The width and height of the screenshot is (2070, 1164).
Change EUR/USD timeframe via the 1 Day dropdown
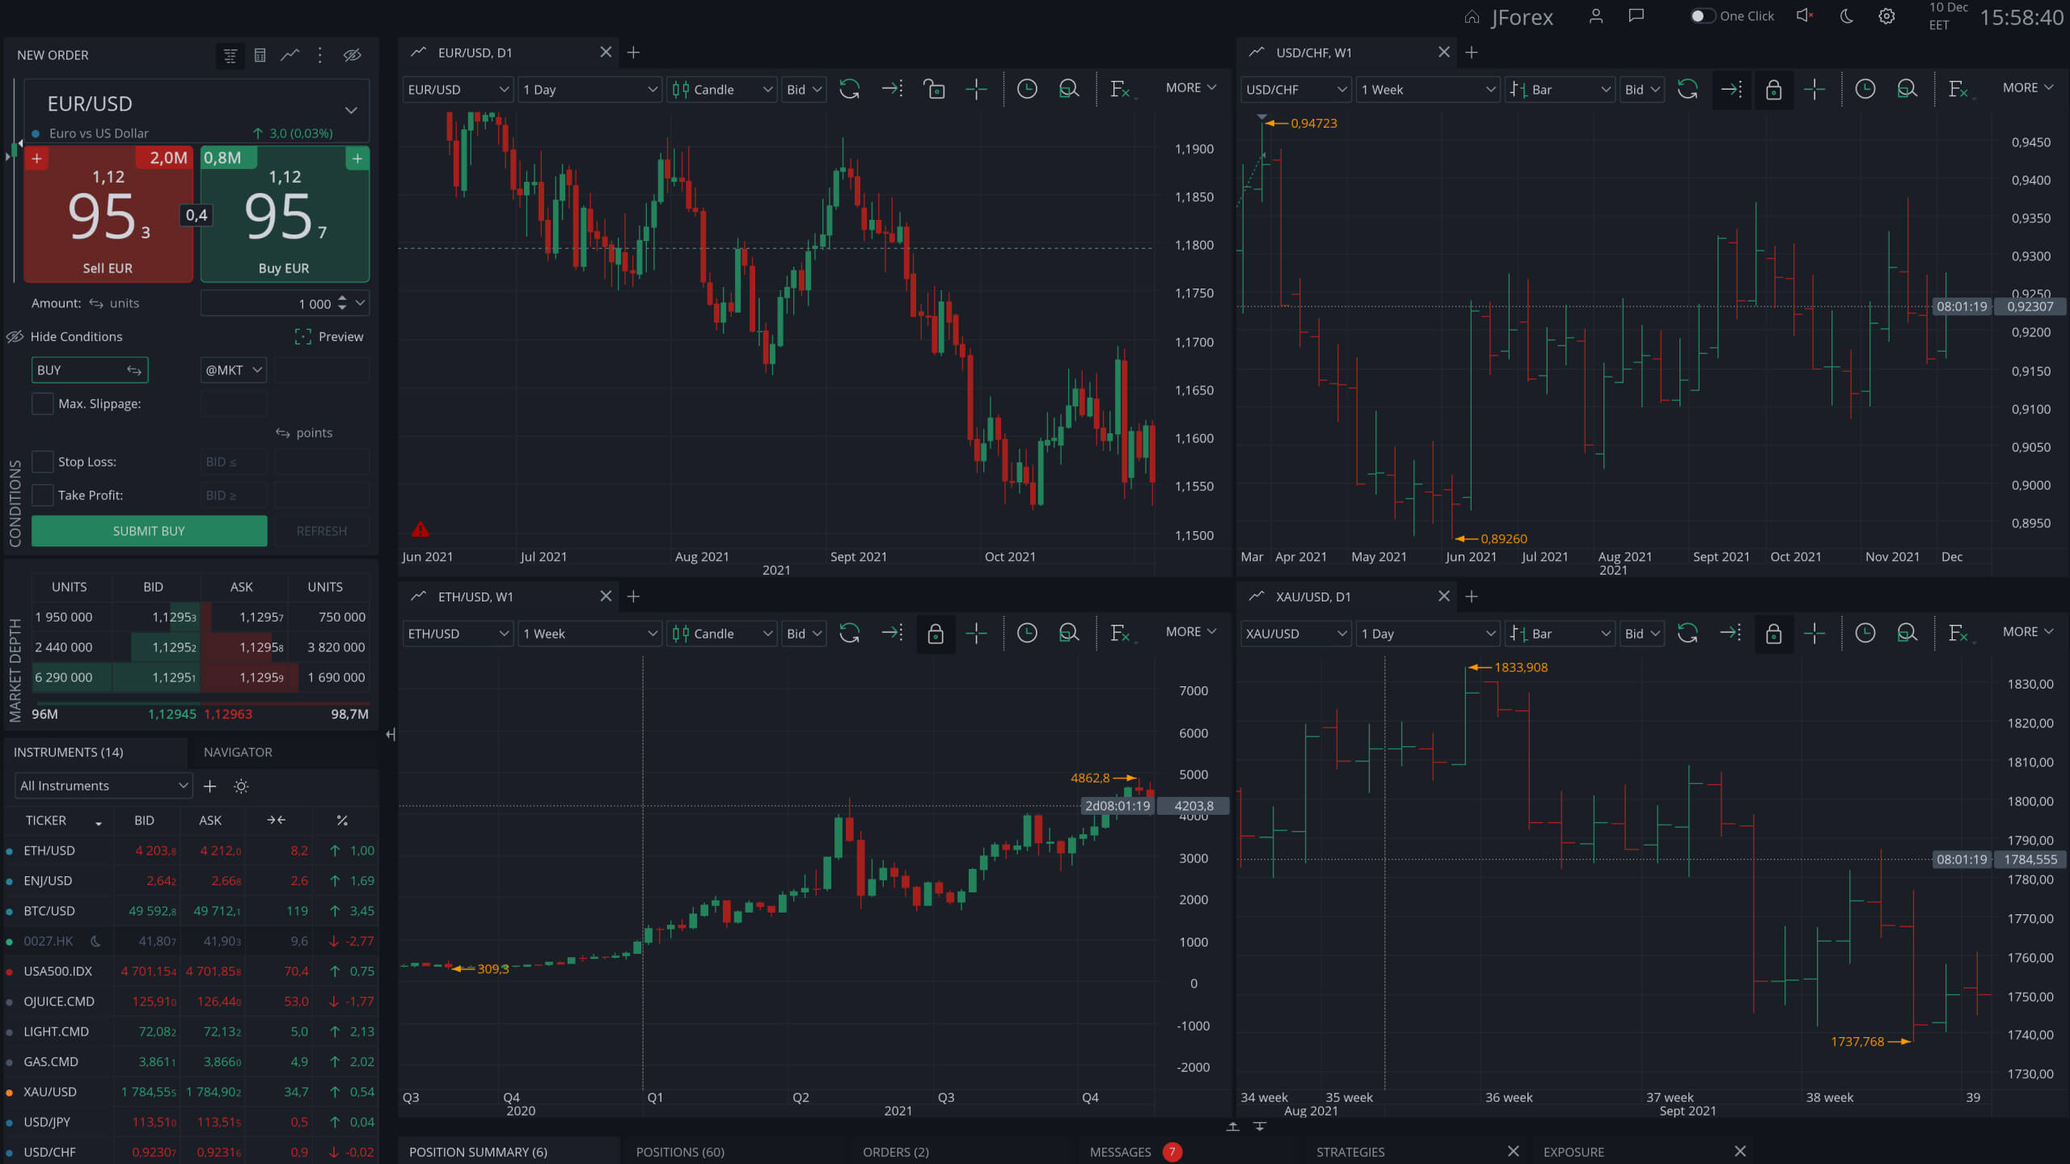pos(589,89)
